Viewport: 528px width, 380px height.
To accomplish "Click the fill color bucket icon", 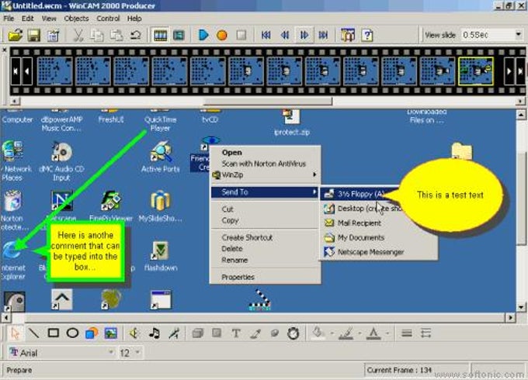I will click(318, 333).
